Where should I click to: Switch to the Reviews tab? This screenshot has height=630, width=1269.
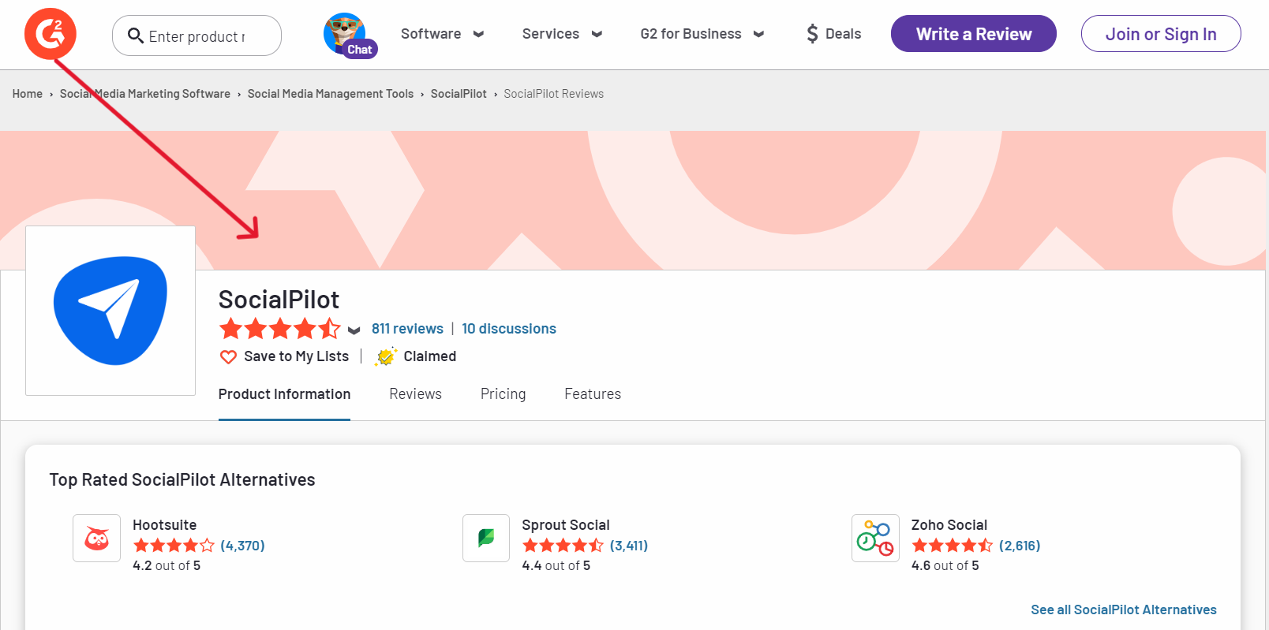(x=415, y=394)
